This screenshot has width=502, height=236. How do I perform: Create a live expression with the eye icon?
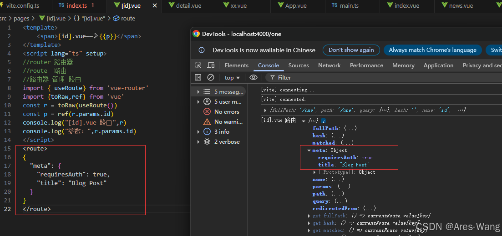pos(254,77)
